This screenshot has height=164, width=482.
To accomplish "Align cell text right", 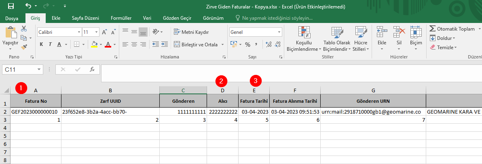I will point(143,44).
